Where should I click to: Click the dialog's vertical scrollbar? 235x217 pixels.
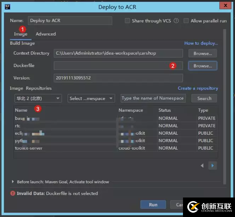point(224,107)
